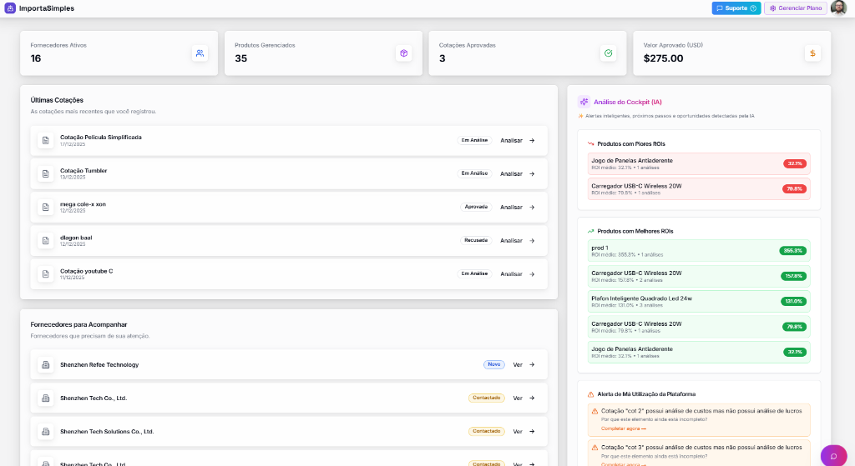
Task: Click the Valor Aprovado dollar icon
Action: click(812, 53)
